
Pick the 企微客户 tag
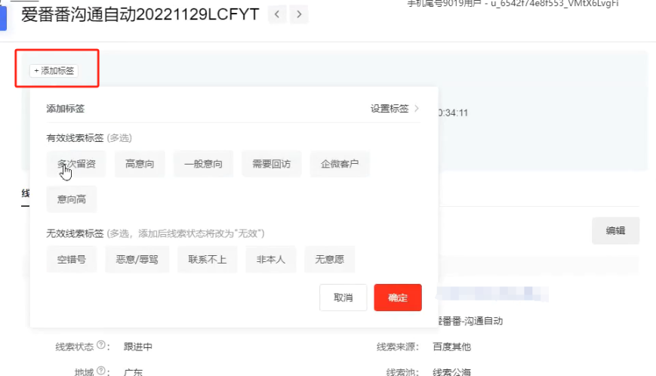(340, 164)
